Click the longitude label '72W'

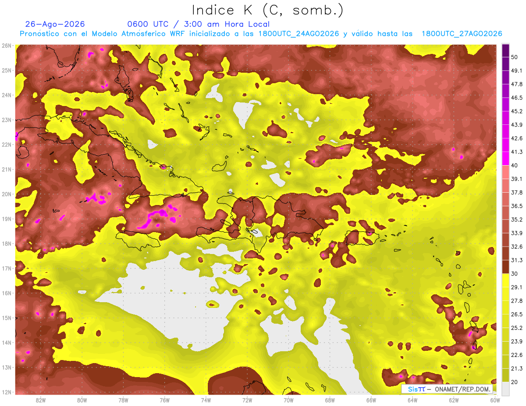coord(247,400)
